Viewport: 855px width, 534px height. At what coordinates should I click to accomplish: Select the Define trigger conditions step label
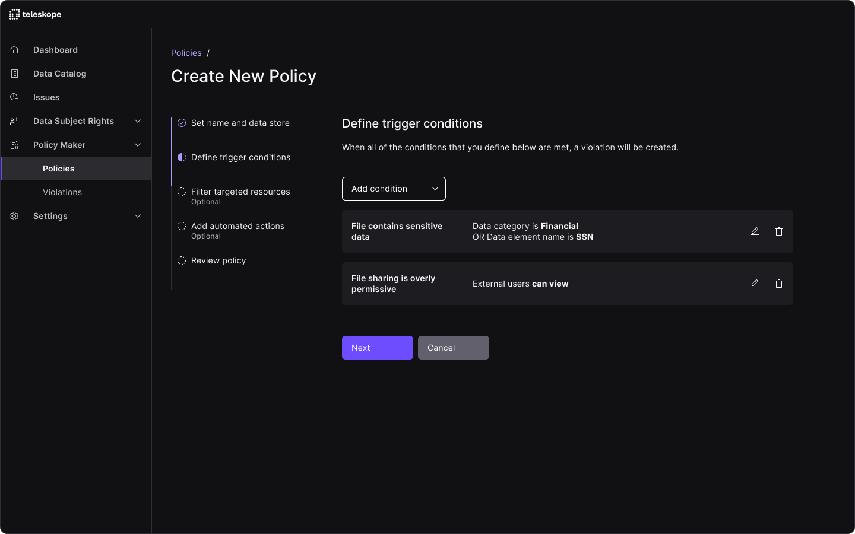point(241,157)
